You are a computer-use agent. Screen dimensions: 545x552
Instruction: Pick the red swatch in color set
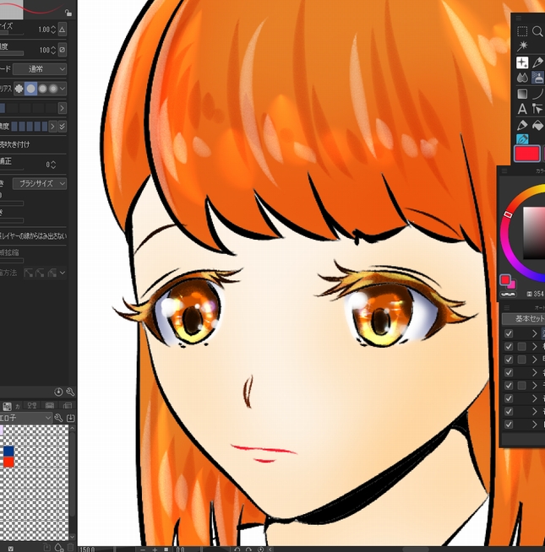click(x=8, y=462)
